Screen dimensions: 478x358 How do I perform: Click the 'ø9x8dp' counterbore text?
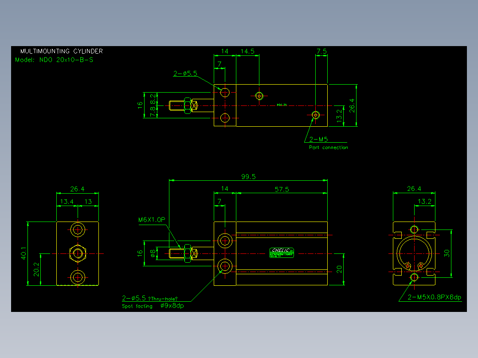[172, 306]
